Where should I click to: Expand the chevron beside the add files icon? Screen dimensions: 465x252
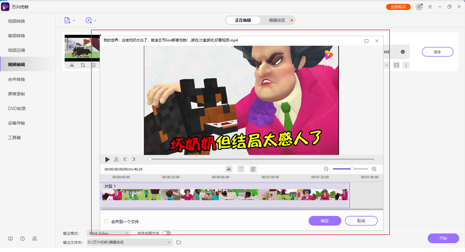click(74, 20)
